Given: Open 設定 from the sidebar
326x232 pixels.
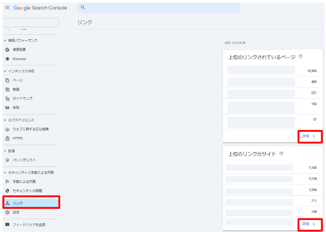Looking at the screenshot, I should point(16,212).
